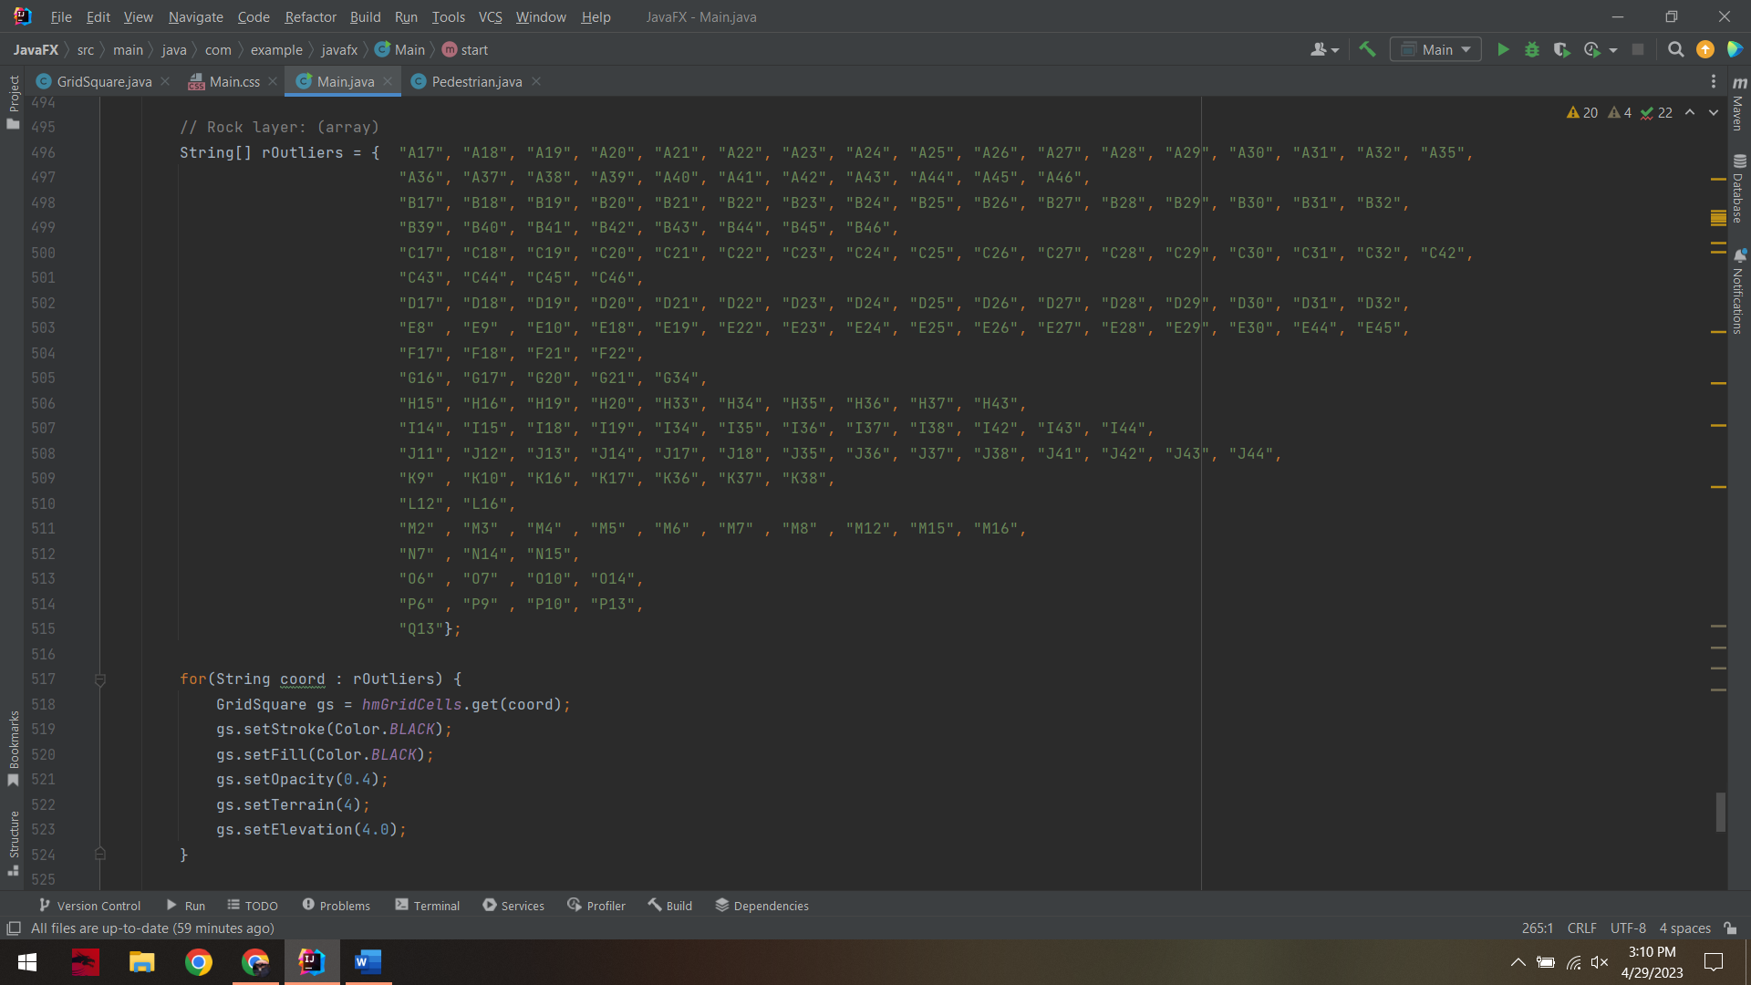The height and width of the screenshot is (985, 1751).
Task: Run Main with Coverage
Action: click(1561, 50)
